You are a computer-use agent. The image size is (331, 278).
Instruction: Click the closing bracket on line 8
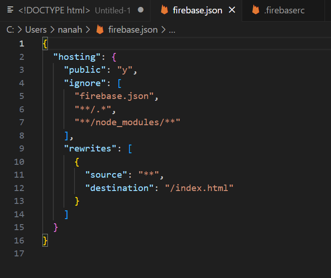pyautogui.click(x=66, y=135)
